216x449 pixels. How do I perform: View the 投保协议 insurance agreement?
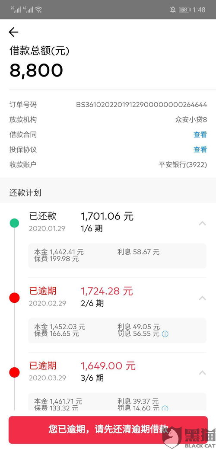pos(200,150)
